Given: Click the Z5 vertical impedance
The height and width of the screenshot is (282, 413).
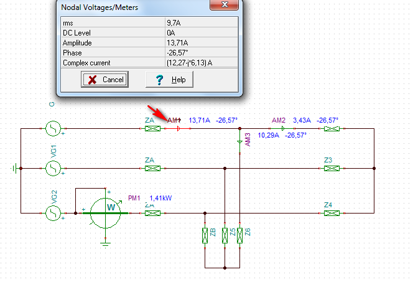Looking at the screenshot, I should [225, 235].
